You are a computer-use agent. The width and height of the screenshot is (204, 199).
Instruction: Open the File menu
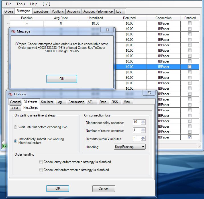[9, 4]
